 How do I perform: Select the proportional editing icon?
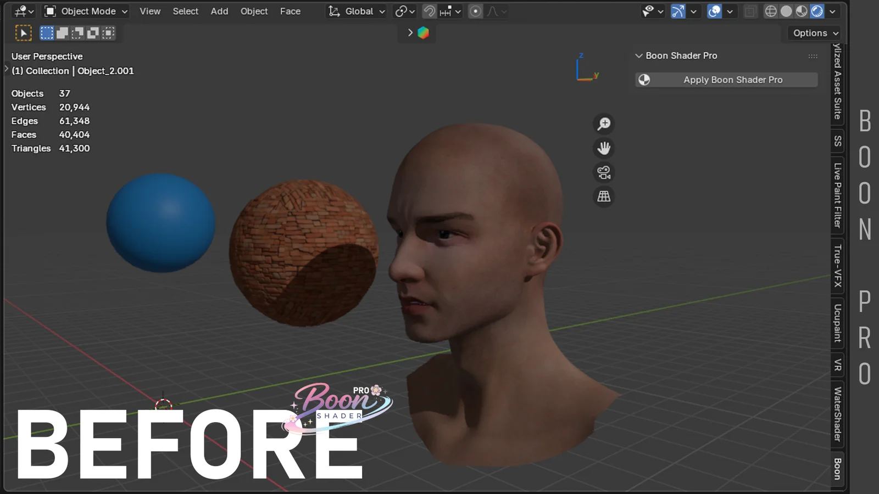[475, 11]
